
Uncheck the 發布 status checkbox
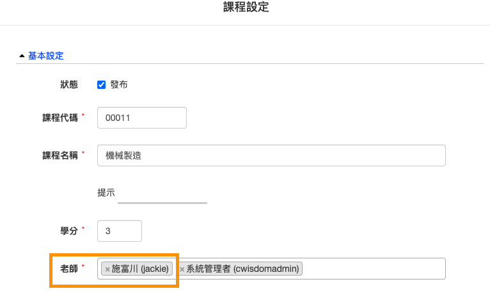click(101, 84)
